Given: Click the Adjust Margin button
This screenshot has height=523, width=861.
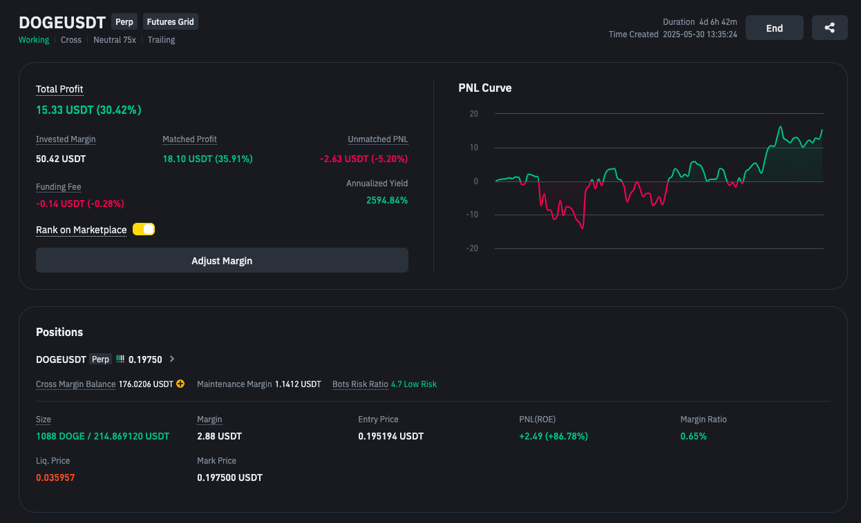Looking at the screenshot, I should [222, 261].
